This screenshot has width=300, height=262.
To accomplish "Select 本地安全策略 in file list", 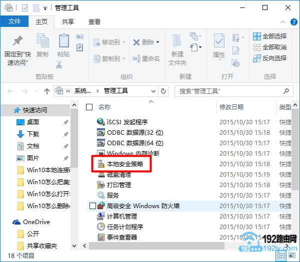I will [124, 164].
